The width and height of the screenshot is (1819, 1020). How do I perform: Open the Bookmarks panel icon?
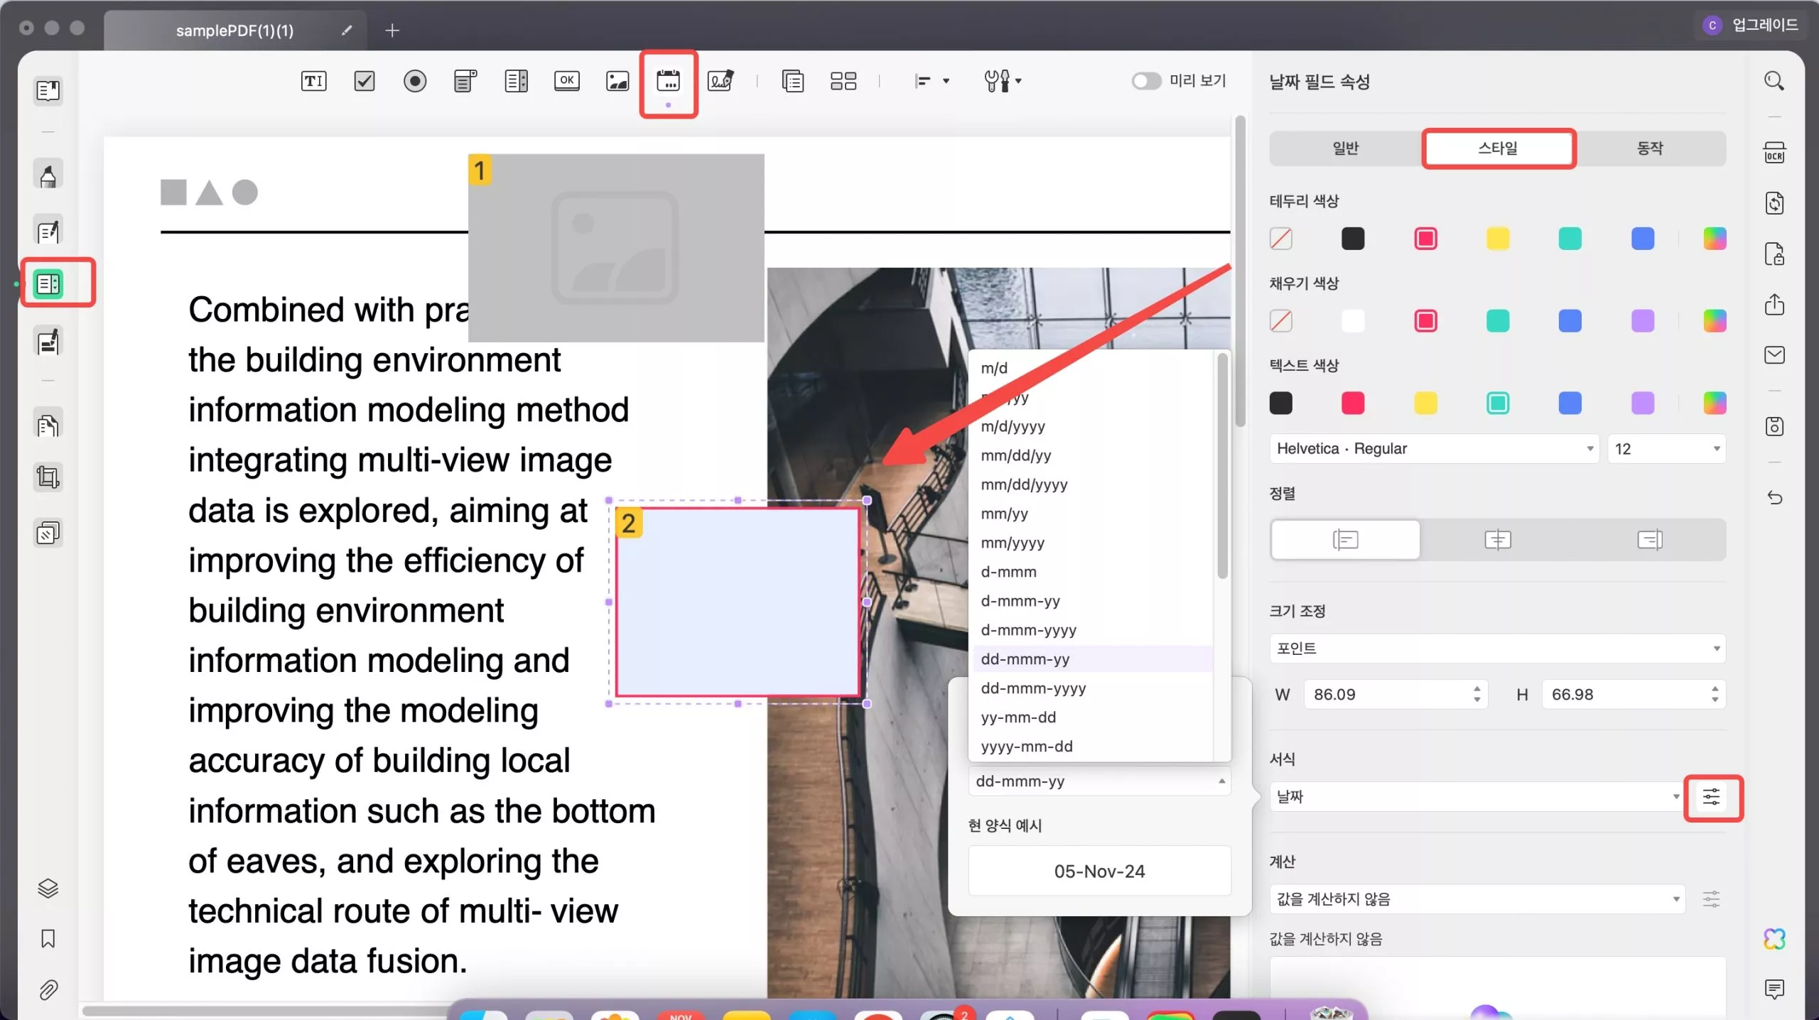tap(48, 939)
